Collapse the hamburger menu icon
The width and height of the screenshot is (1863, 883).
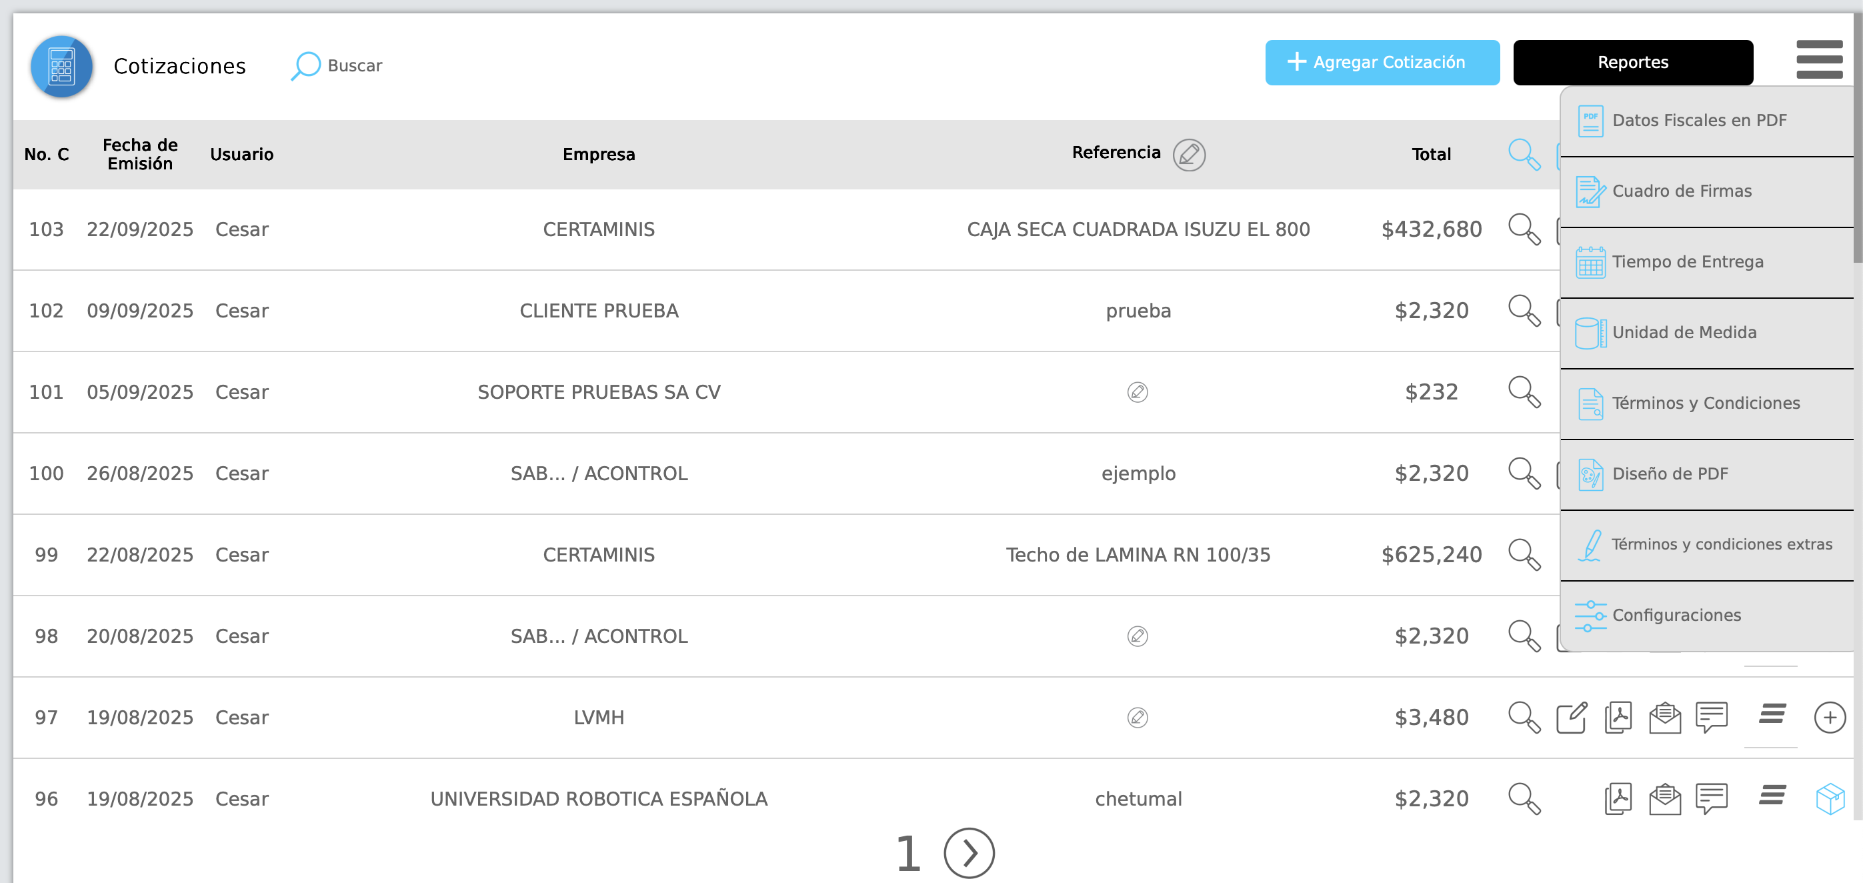click(1818, 60)
